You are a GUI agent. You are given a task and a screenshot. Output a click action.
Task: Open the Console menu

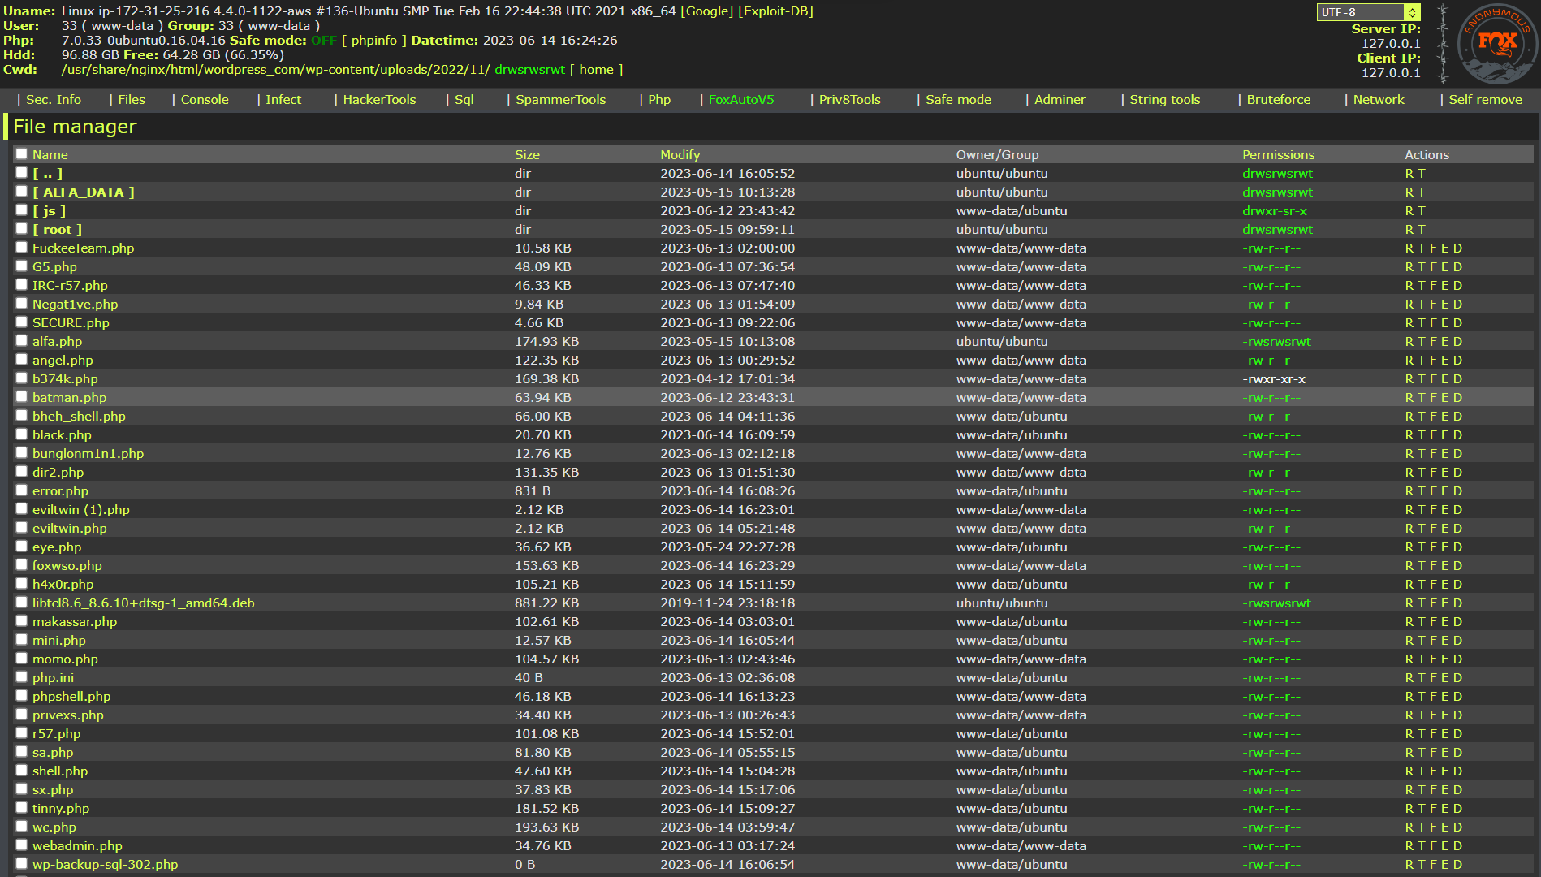pyautogui.click(x=205, y=100)
